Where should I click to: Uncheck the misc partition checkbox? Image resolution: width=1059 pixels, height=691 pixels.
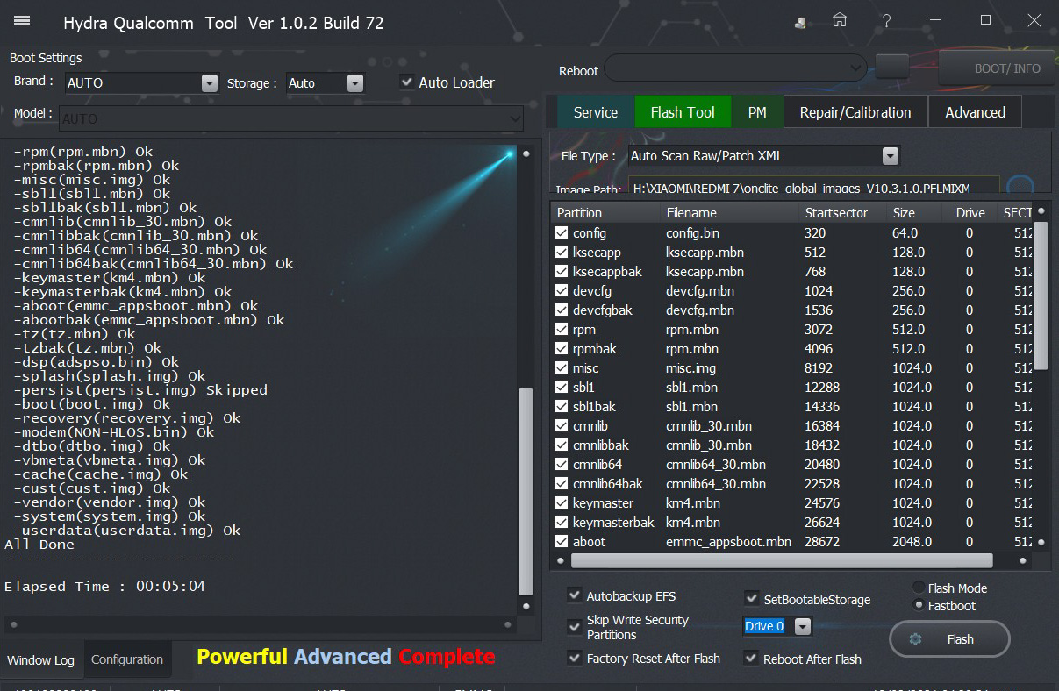pyautogui.click(x=562, y=368)
